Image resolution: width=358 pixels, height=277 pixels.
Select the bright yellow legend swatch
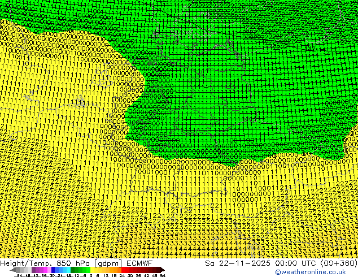tap(92, 270)
